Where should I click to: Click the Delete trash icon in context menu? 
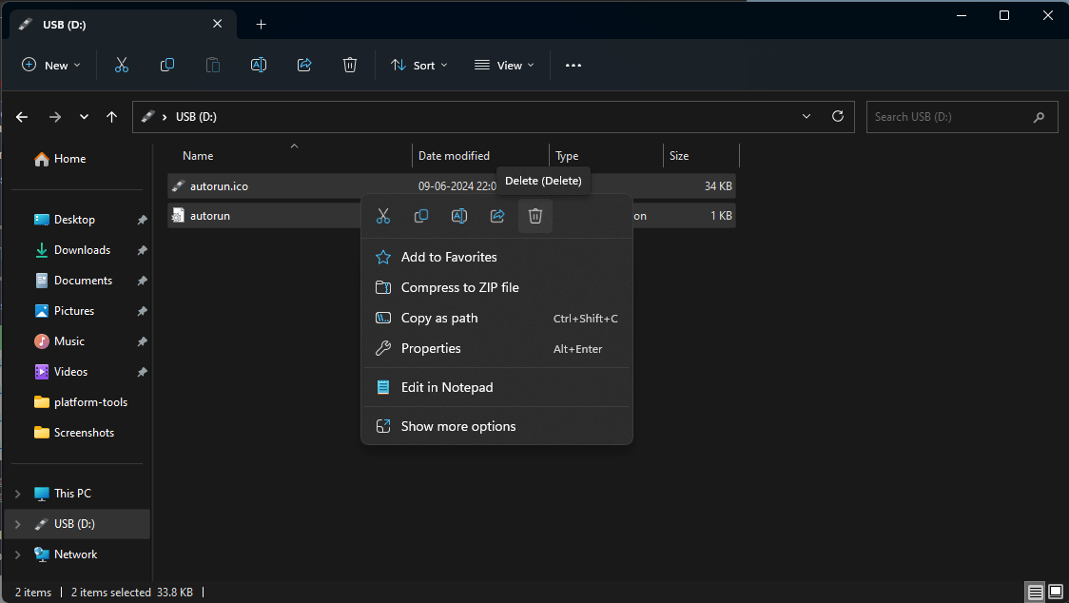[x=534, y=217]
